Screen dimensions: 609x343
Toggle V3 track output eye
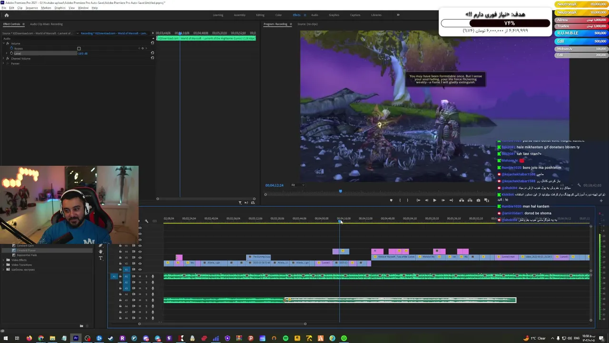tap(140, 257)
